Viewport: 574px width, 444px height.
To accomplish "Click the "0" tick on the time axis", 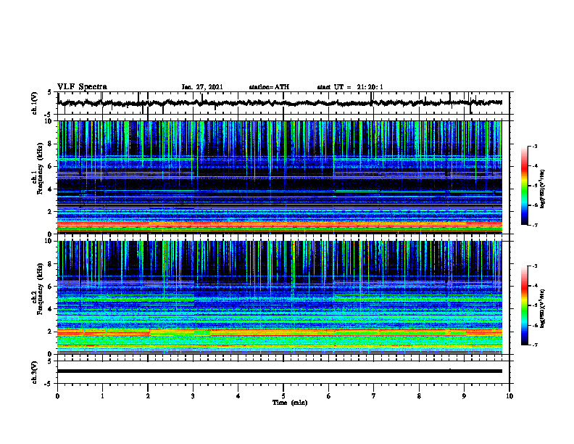I will coord(57,396).
